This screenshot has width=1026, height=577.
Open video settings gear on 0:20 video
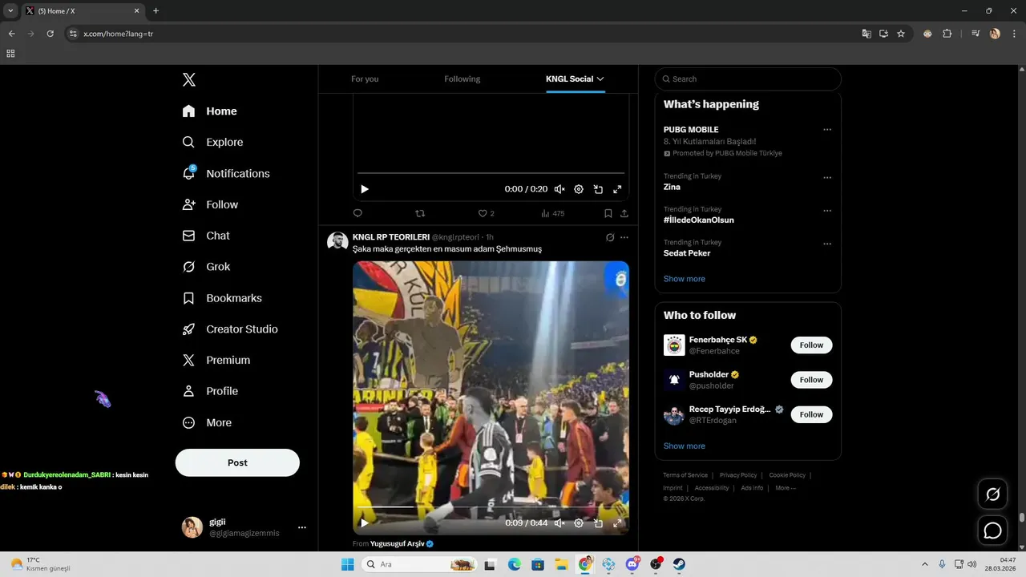pos(579,189)
